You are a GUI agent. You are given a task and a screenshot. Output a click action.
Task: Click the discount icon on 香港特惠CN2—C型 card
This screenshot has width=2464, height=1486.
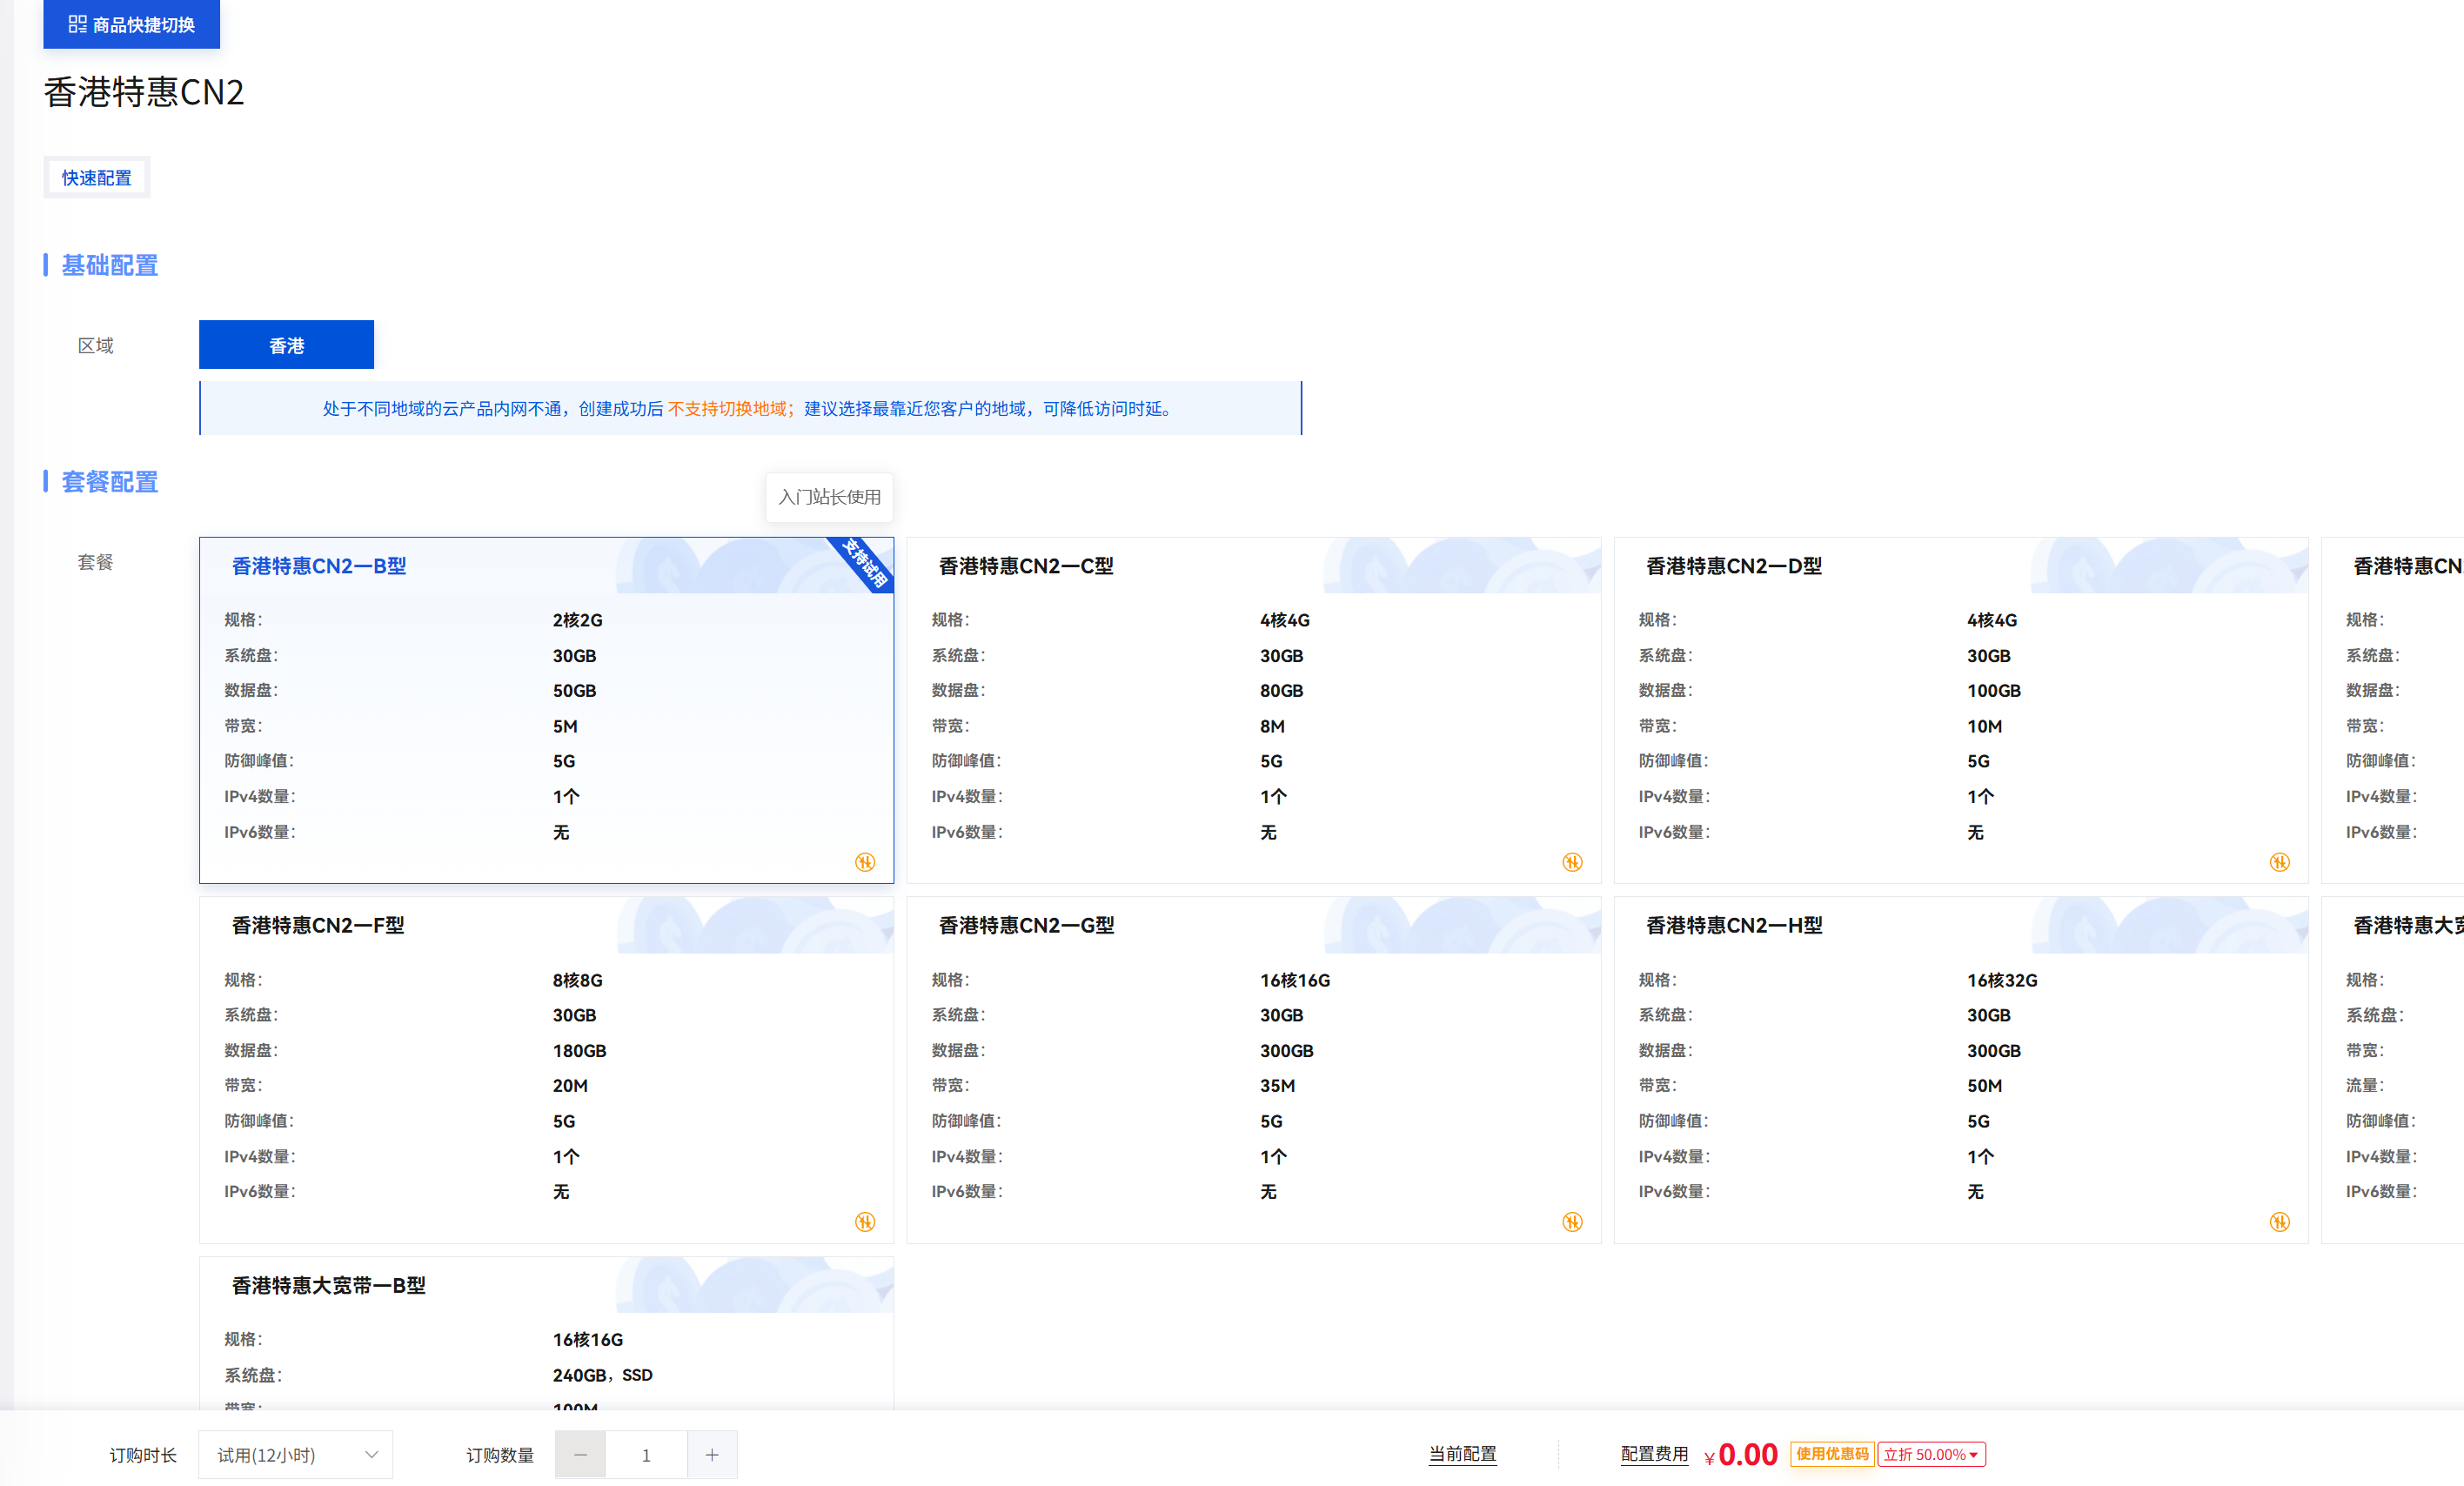1572,862
